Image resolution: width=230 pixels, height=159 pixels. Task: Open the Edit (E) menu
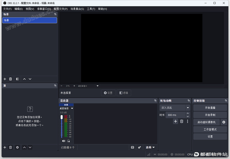coord(19,9)
